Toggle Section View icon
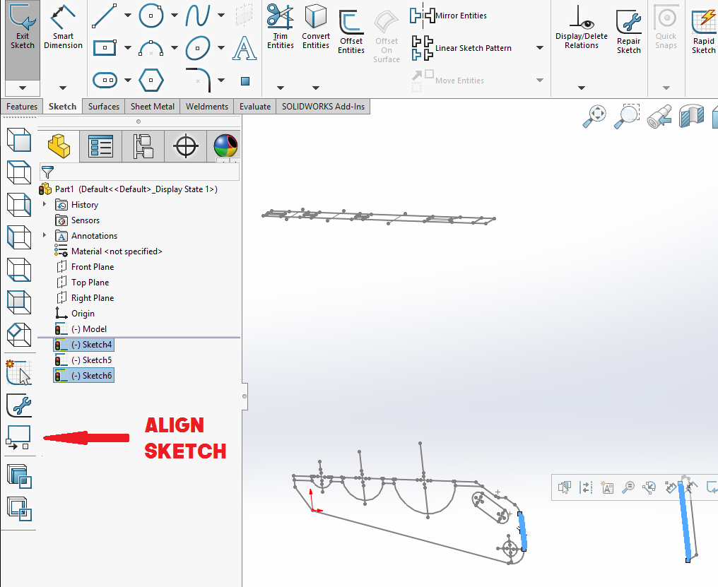718x587 pixels. coord(691,116)
